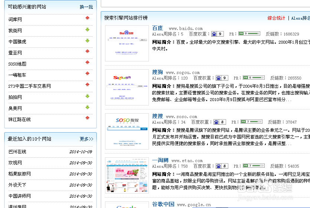This screenshot has width=310, height=208.
Task: Open 巴州在线 in recently added list
Action: click(17, 152)
